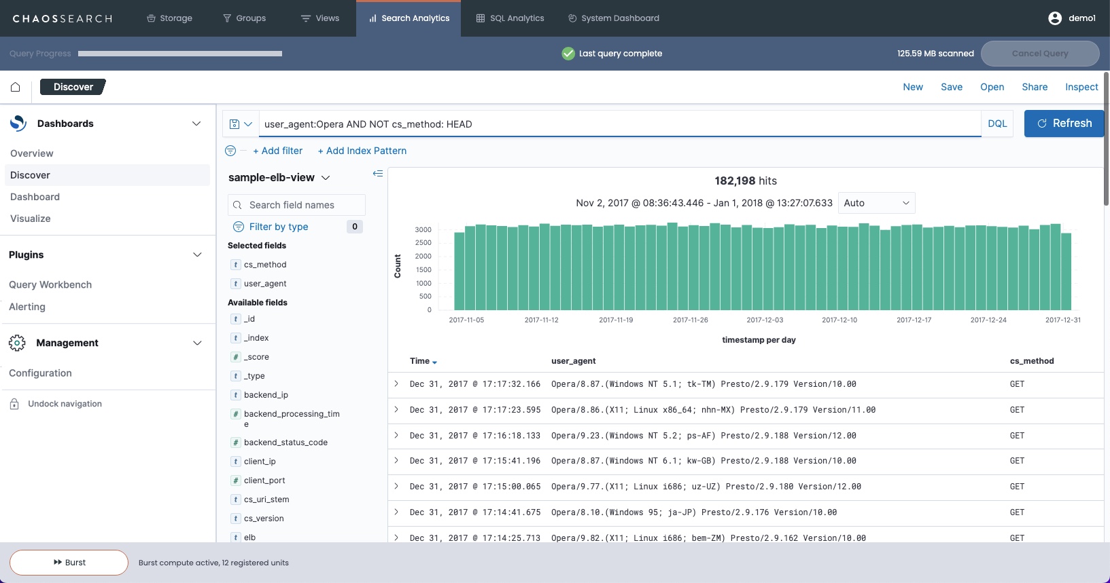Expand the first Dec 31 17:17:32 log row
Viewport: 1110px width, 583px height.
click(x=396, y=384)
